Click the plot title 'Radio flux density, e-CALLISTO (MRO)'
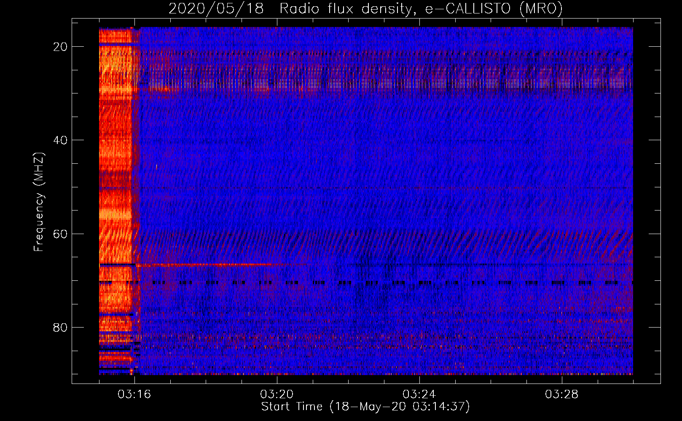 pos(421,8)
